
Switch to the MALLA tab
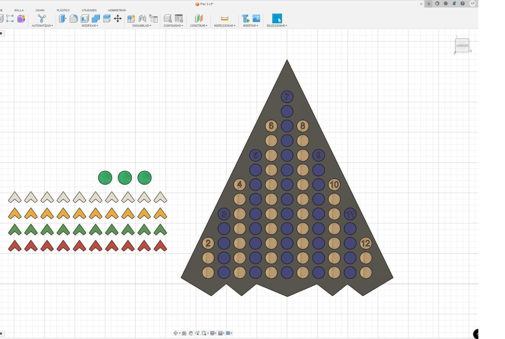pyautogui.click(x=19, y=10)
